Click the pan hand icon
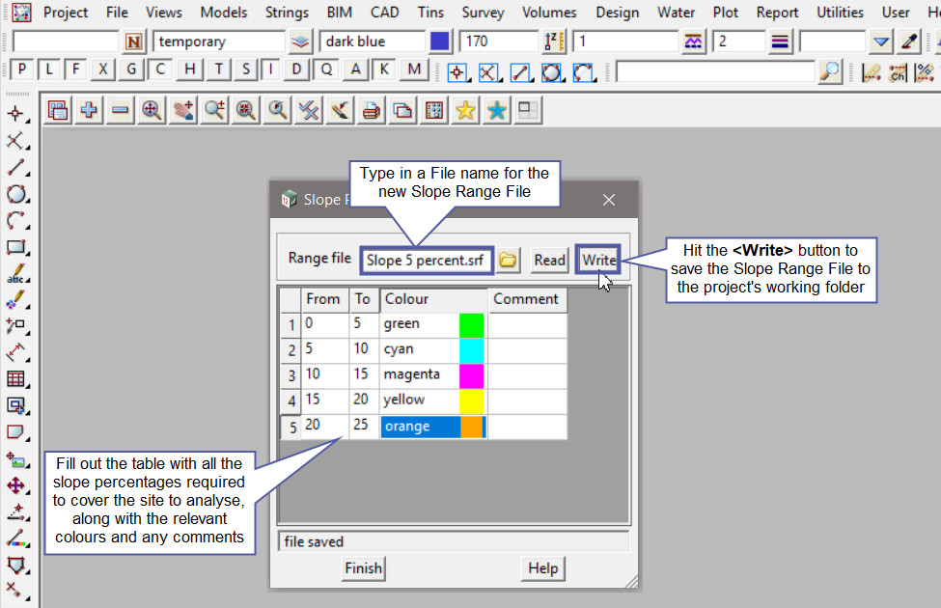Screen dimensions: 941x608 183,110
